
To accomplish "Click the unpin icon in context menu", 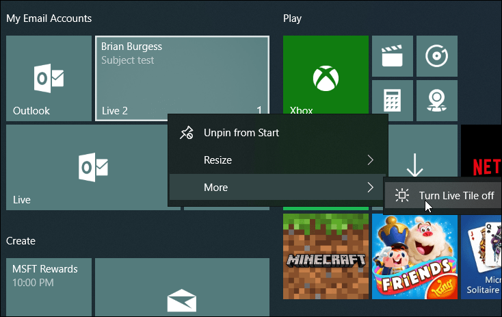I will point(187,133).
